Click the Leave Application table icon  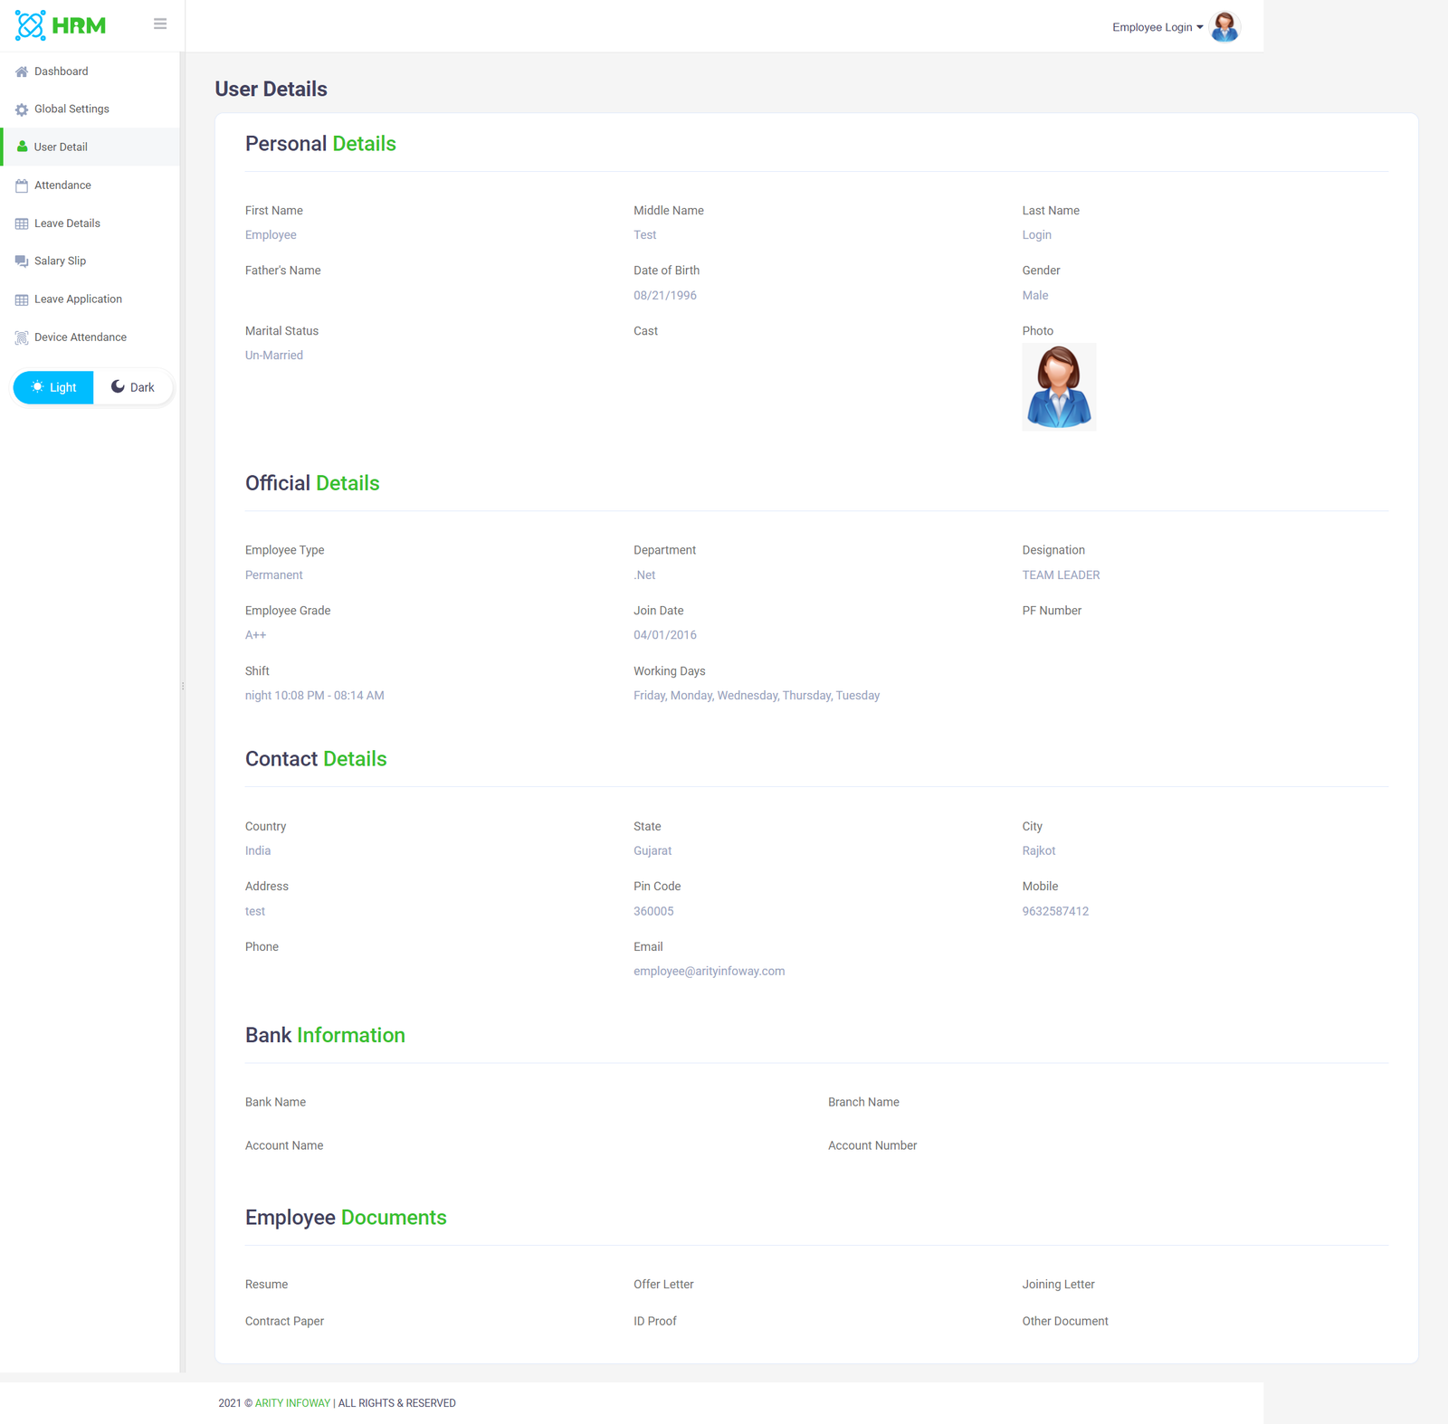[x=22, y=299]
